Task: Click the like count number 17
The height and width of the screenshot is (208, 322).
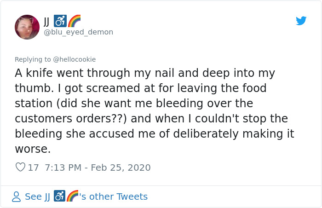Action: coord(34,168)
